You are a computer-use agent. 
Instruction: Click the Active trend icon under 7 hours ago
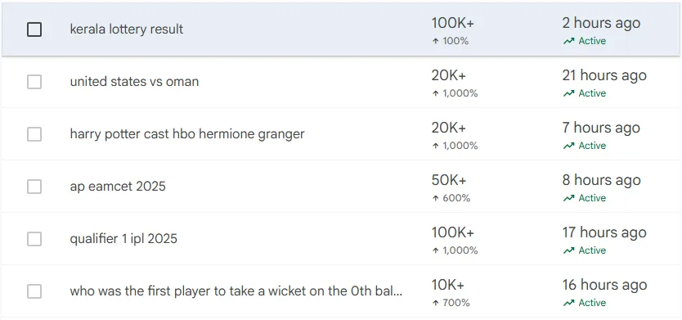568,146
